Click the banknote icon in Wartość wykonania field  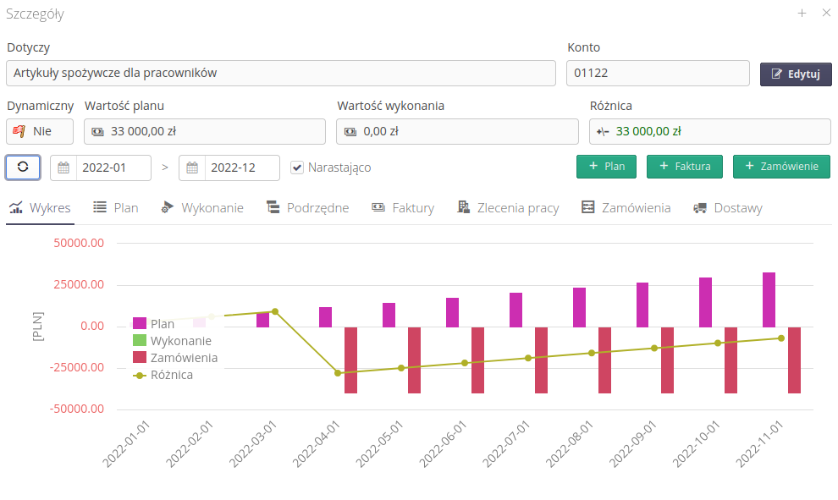pyautogui.click(x=350, y=131)
